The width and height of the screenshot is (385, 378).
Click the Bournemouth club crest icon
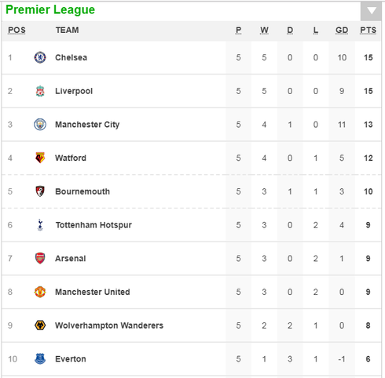(x=40, y=191)
